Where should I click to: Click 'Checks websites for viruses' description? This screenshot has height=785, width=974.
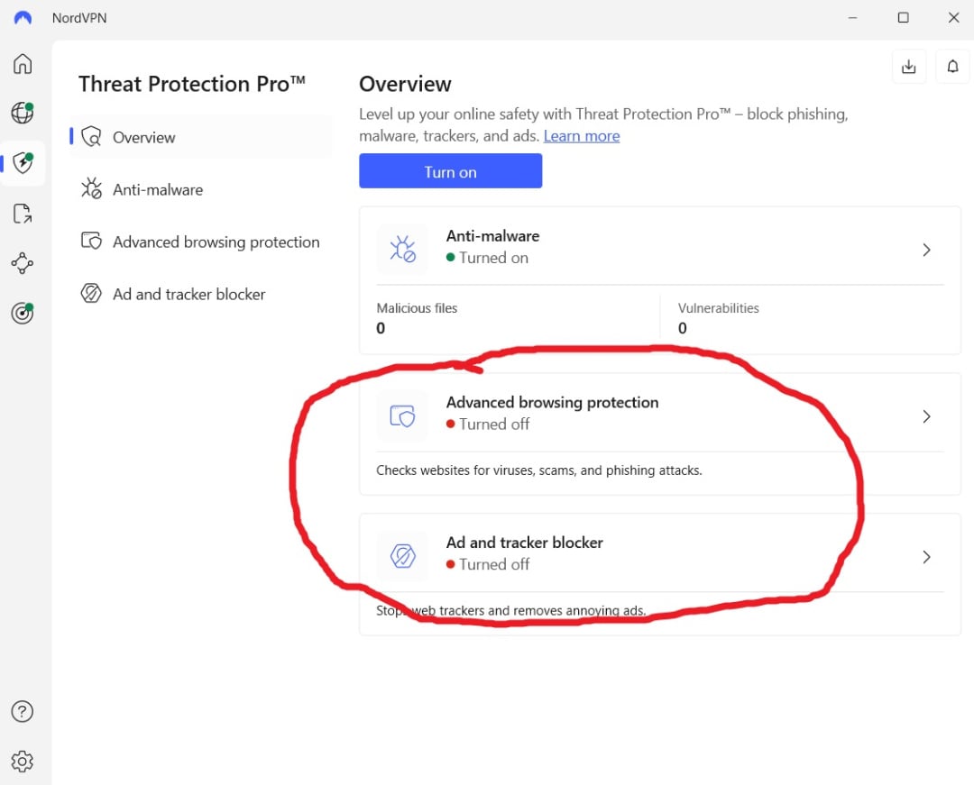tap(539, 470)
